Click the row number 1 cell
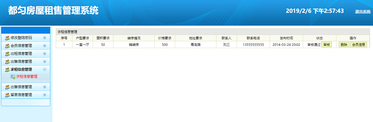This screenshot has height=122, width=373. (64, 44)
